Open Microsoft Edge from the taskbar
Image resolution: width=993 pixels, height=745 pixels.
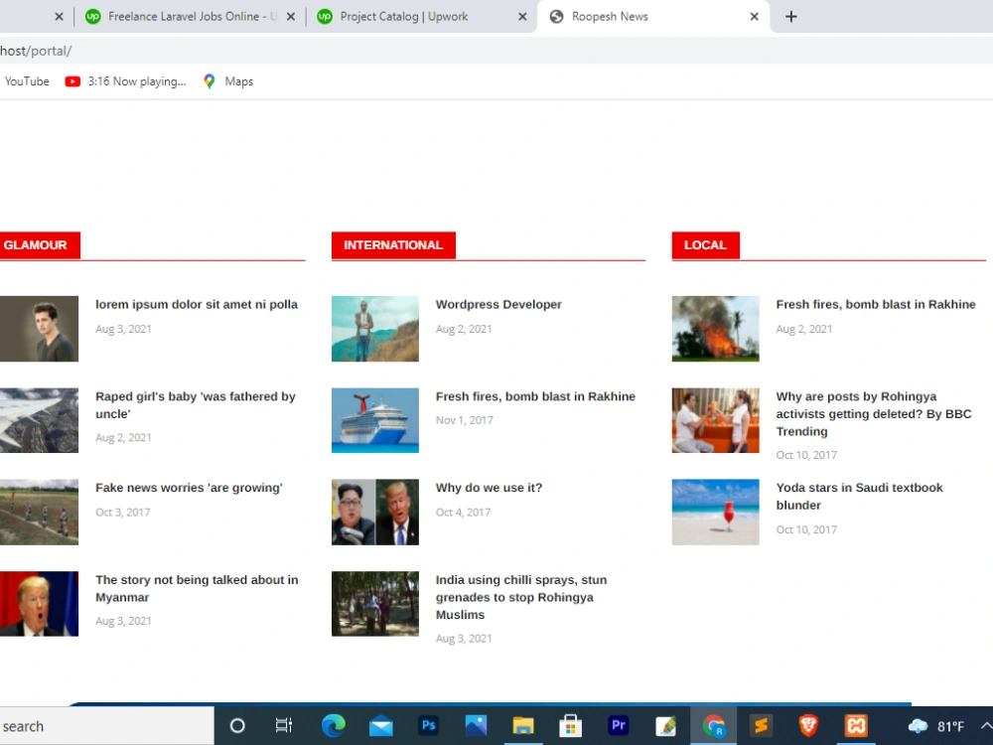[x=333, y=725]
